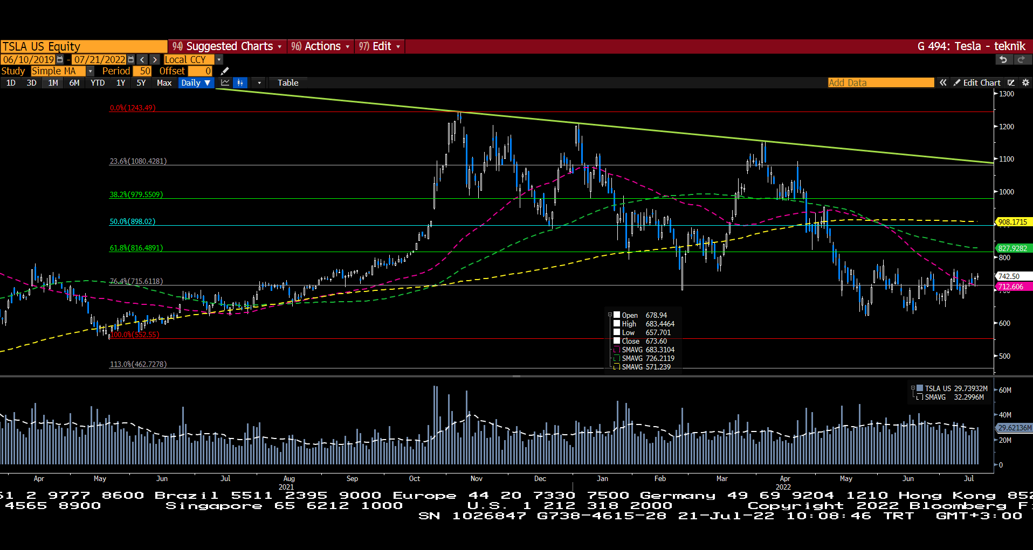This screenshot has width=1033, height=550.
Task: Click the 38.2%(979.5509) Fibonacci label
Action: pos(136,194)
